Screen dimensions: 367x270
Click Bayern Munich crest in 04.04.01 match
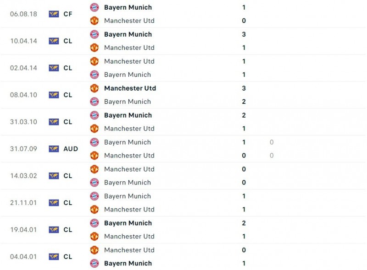tap(94, 264)
